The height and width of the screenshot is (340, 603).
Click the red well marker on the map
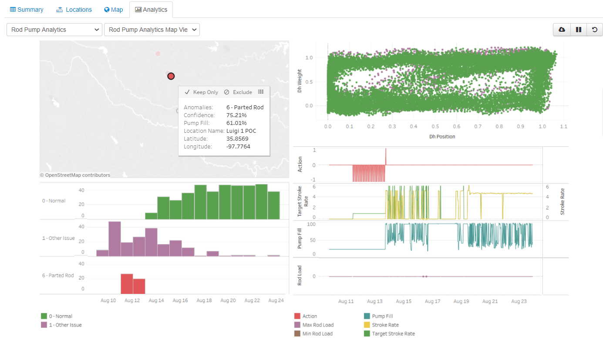click(x=171, y=76)
